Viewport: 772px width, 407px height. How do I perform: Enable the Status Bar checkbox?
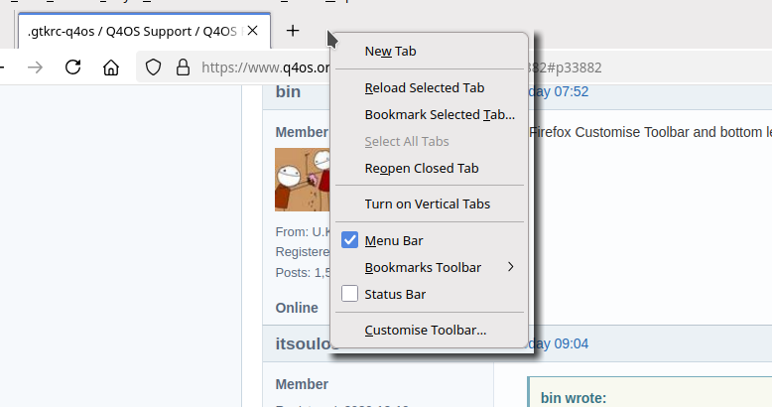349,294
